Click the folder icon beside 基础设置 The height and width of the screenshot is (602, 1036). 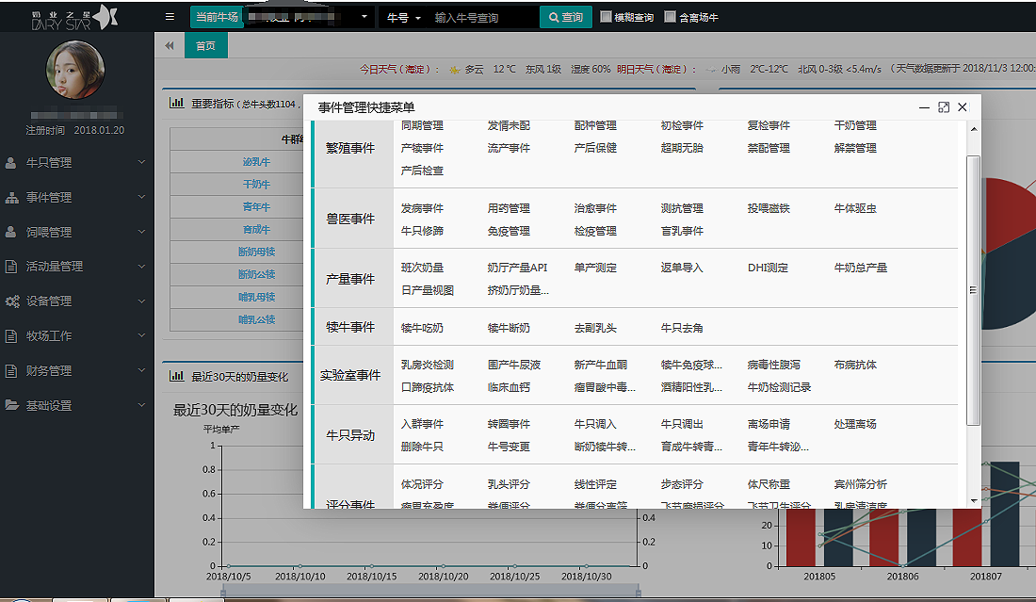tap(11, 405)
